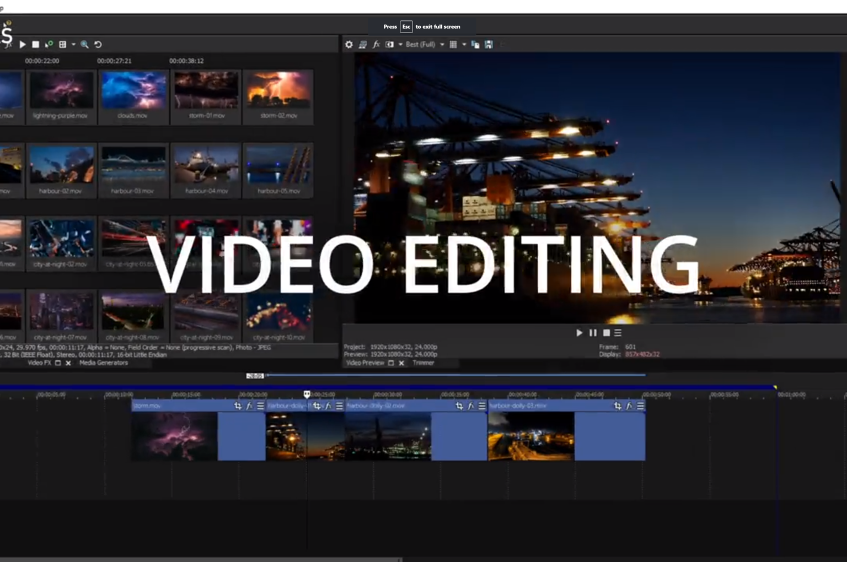
Task: Expand the preview quality dropdown arrow
Action: coord(442,45)
